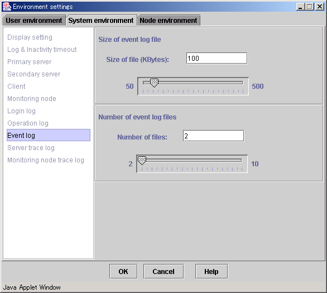Maximize the Environment settings window

coord(310,7)
